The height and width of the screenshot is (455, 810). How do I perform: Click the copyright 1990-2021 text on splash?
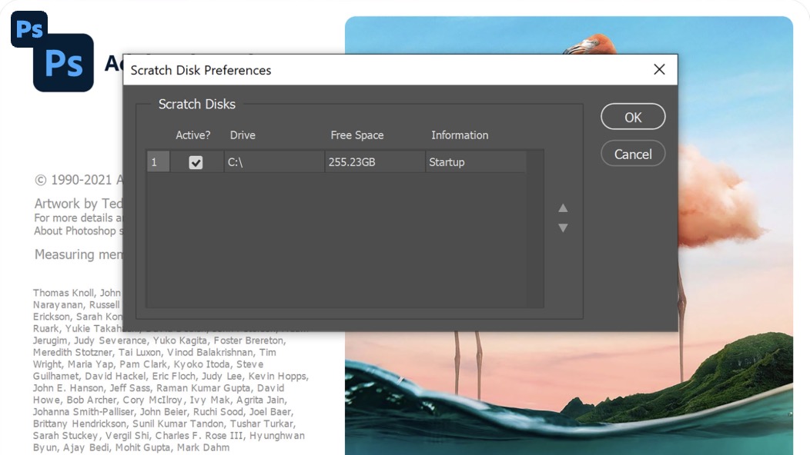point(79,180)
